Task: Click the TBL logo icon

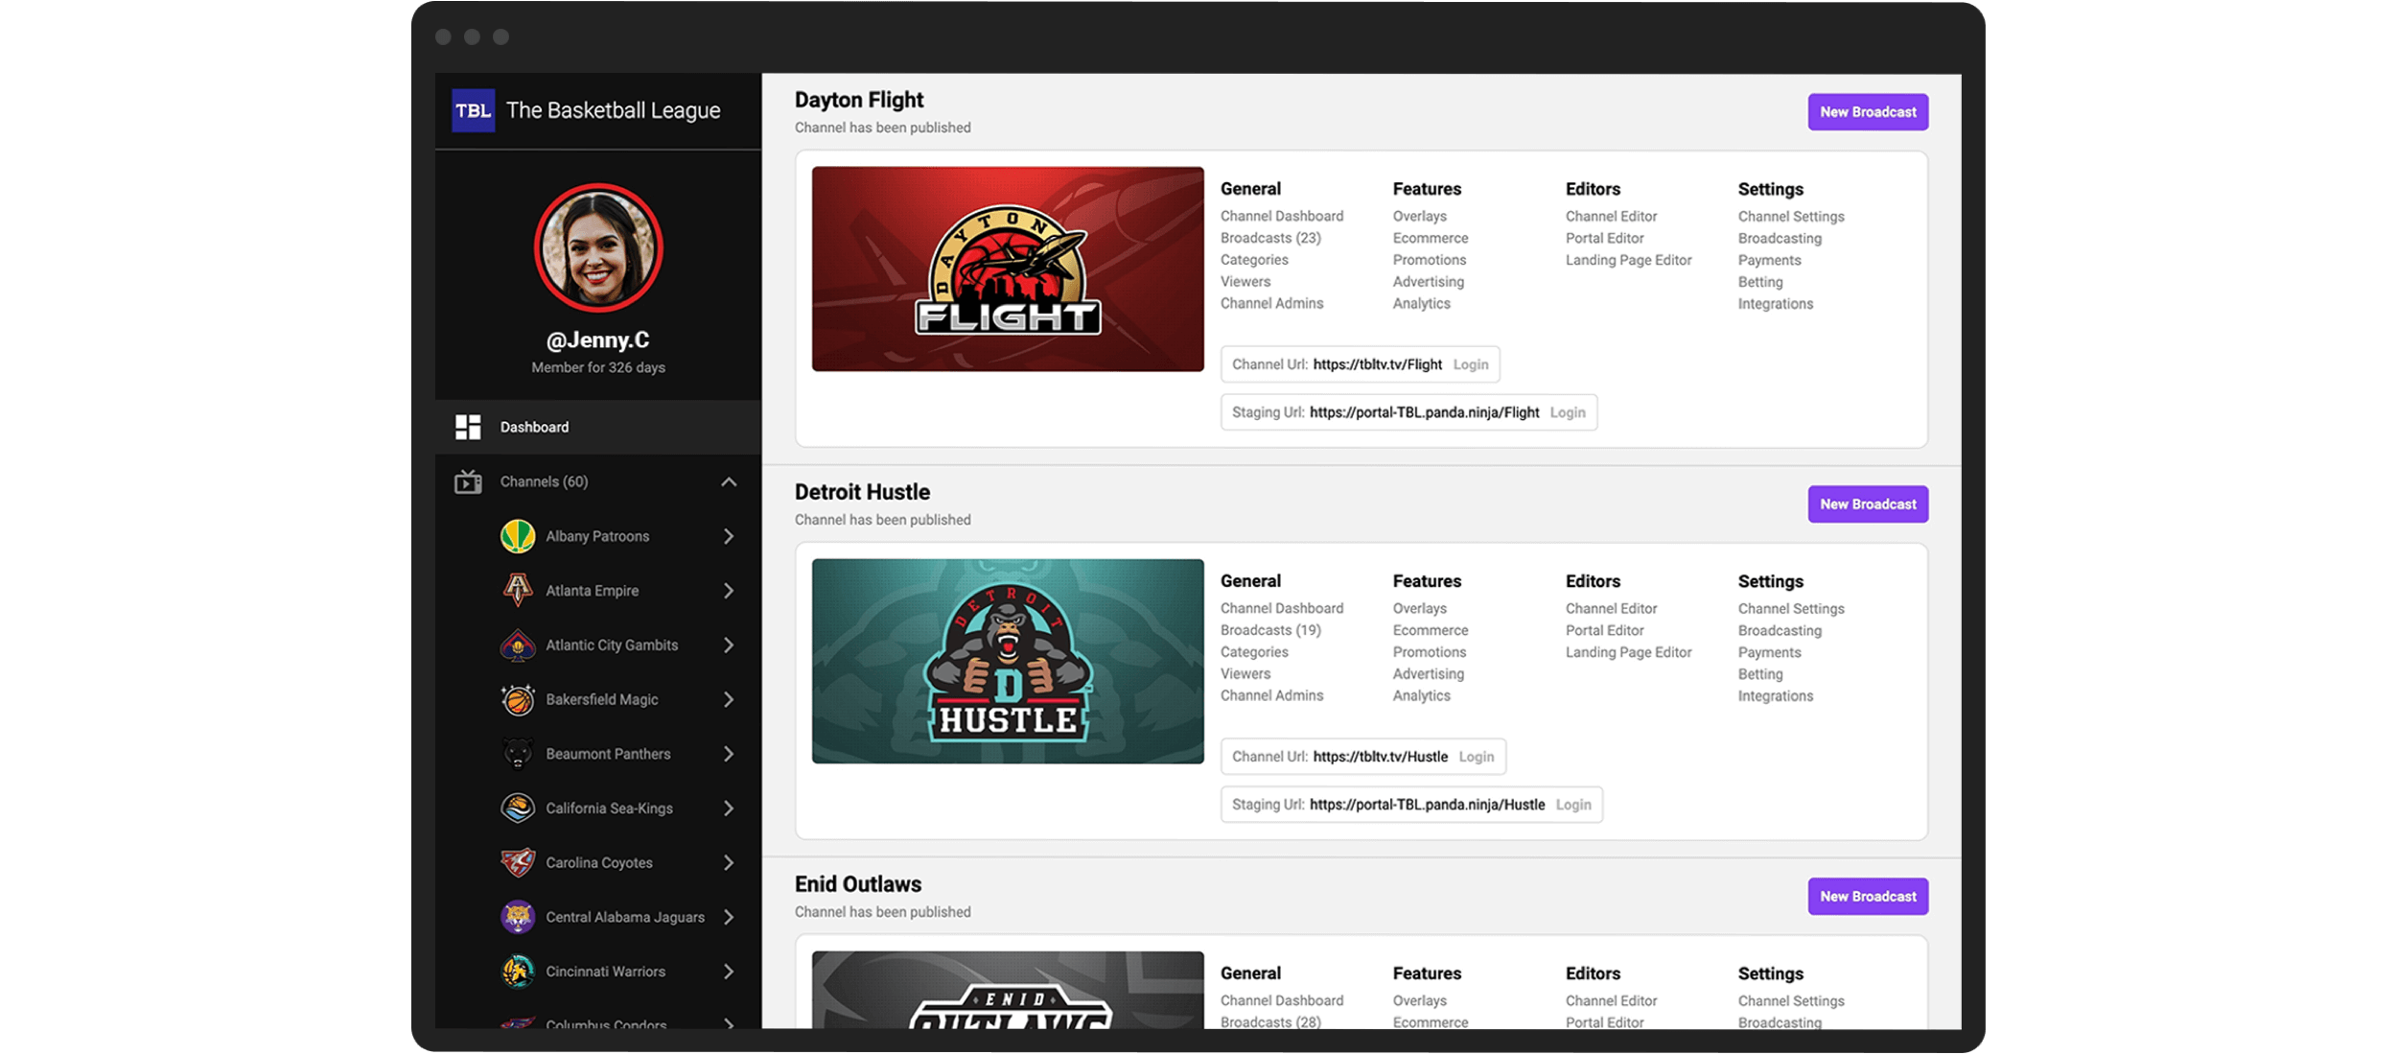Action: (473, 110)
